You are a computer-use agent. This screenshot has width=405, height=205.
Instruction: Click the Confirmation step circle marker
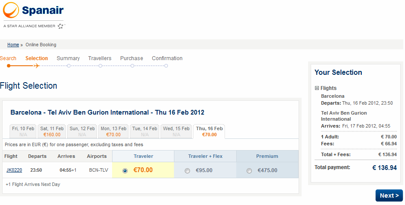pyautogui.click(x=166, y=66)
